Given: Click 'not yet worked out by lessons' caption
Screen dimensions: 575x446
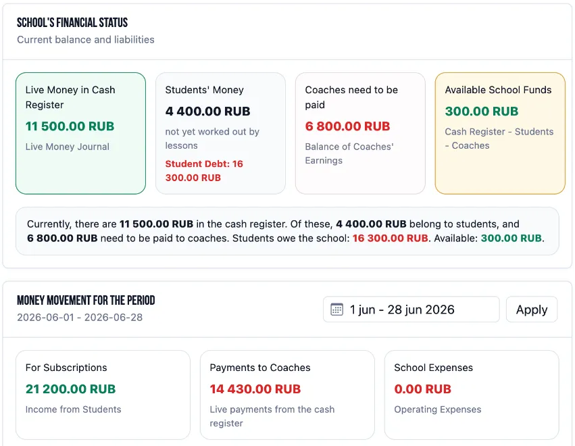Looking at the screenshot, I should click(x=212, y=139).
